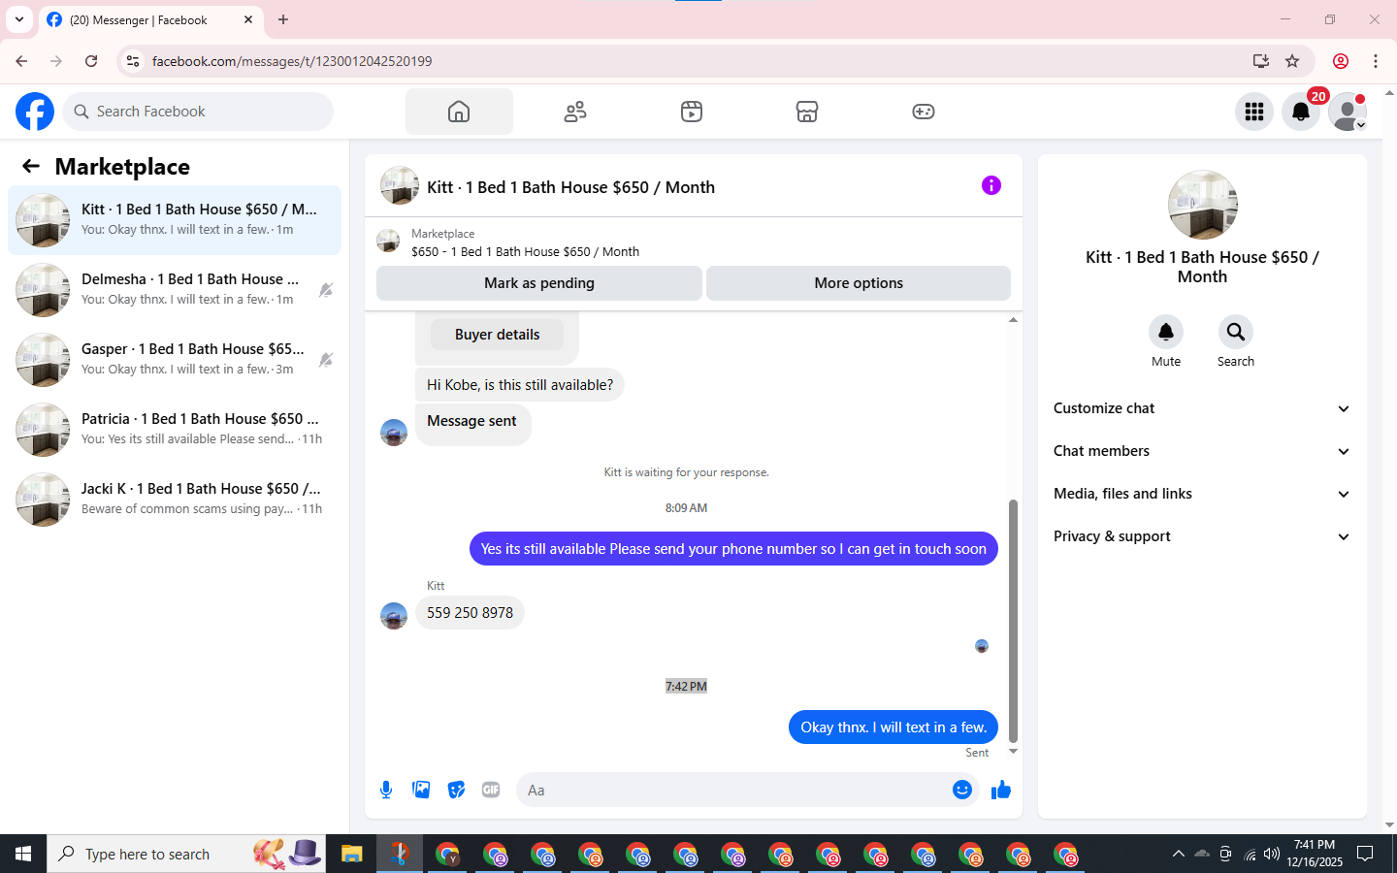1397x873 pixels.
Task: Open the Gaming controller icon
Action: point(924,112)
